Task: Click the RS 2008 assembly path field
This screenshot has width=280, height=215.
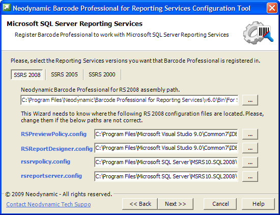Action: (129, 100)
